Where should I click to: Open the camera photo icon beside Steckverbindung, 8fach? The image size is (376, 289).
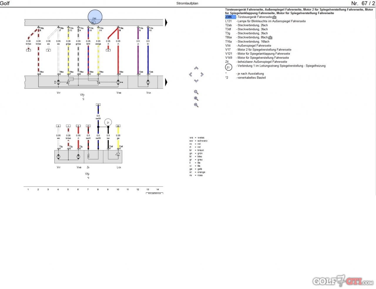coord(270,38)
